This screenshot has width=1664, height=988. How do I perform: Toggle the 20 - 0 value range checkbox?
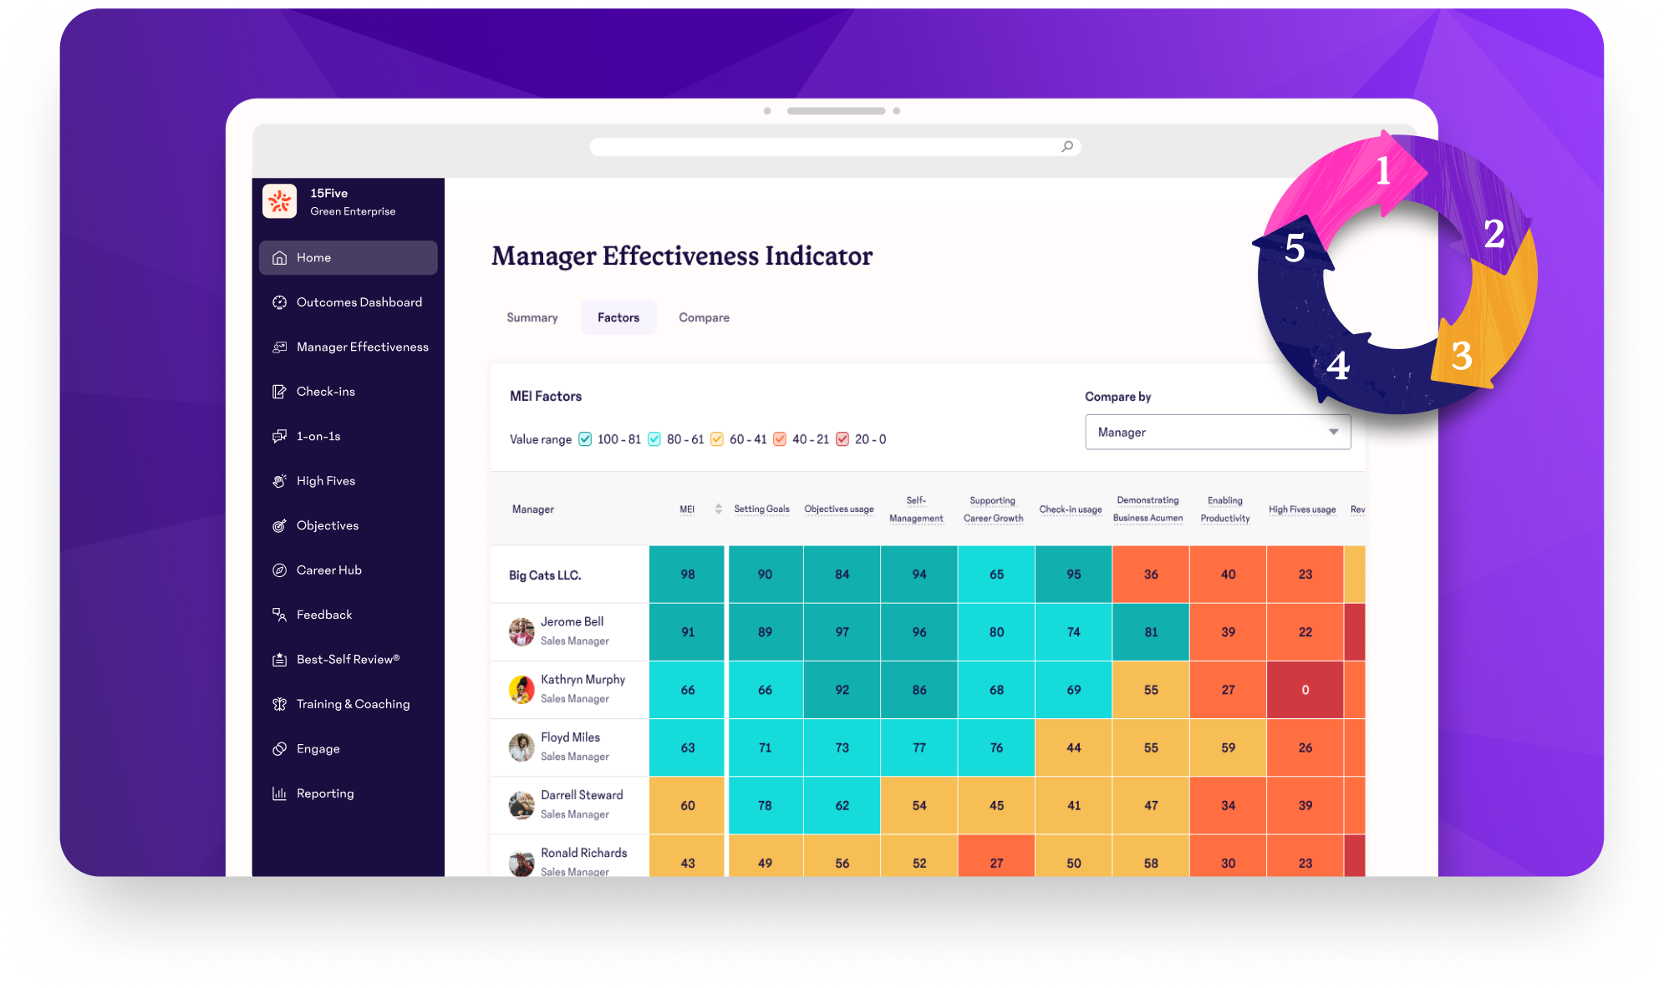[842, 439]
